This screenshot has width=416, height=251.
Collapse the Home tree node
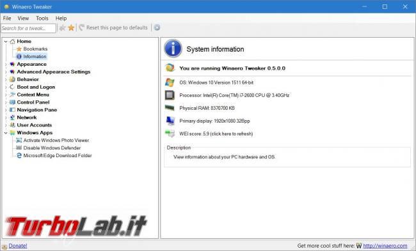click(6, 42)
